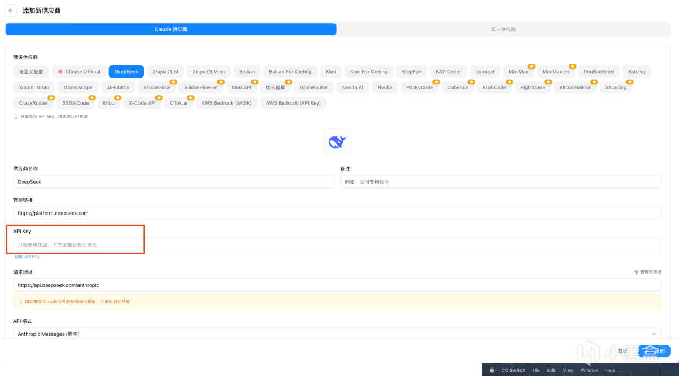679x376 pixels.
Task: Open the CC Switch menu bar item
Action: pyautogui.click(x=513, y=370)
